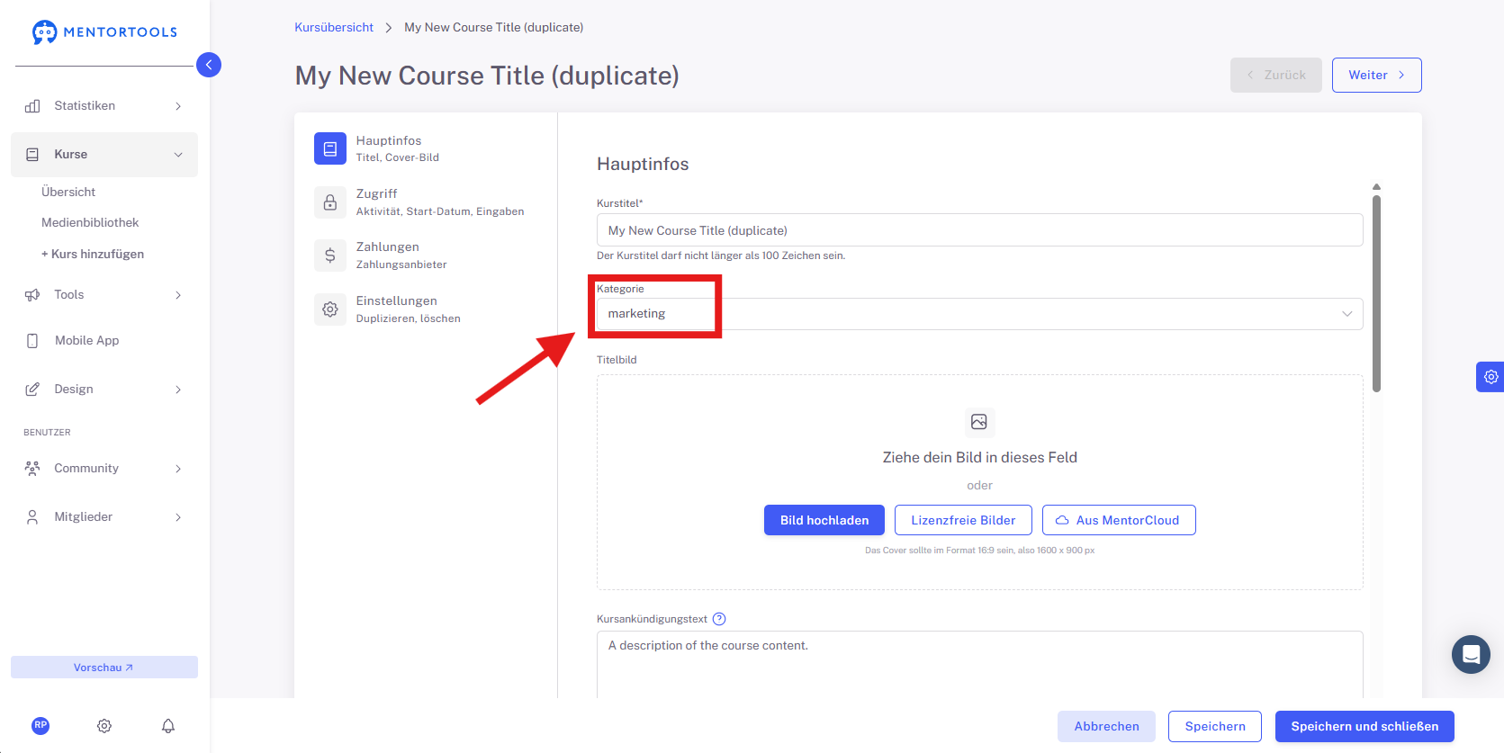Collapse the Kurse menu section
The image size is (1504, 753).
click(x=104, y=155)
